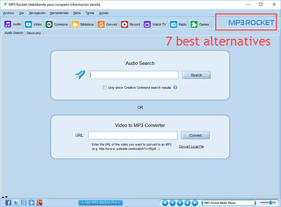Image resolution: width=281 pixels, height=207 pixels.
Task: Click the Get MP3 Rocket Pro button
Action: [100, 203]
